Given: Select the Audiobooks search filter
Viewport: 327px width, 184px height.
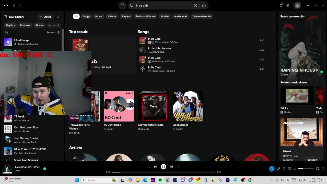Looking at the screenshot, I should tap(181, 16).
